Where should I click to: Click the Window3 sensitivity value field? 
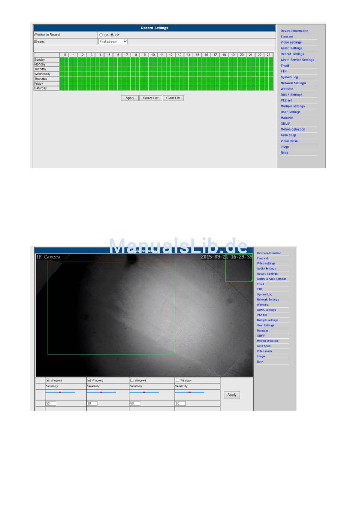[135, 403]
